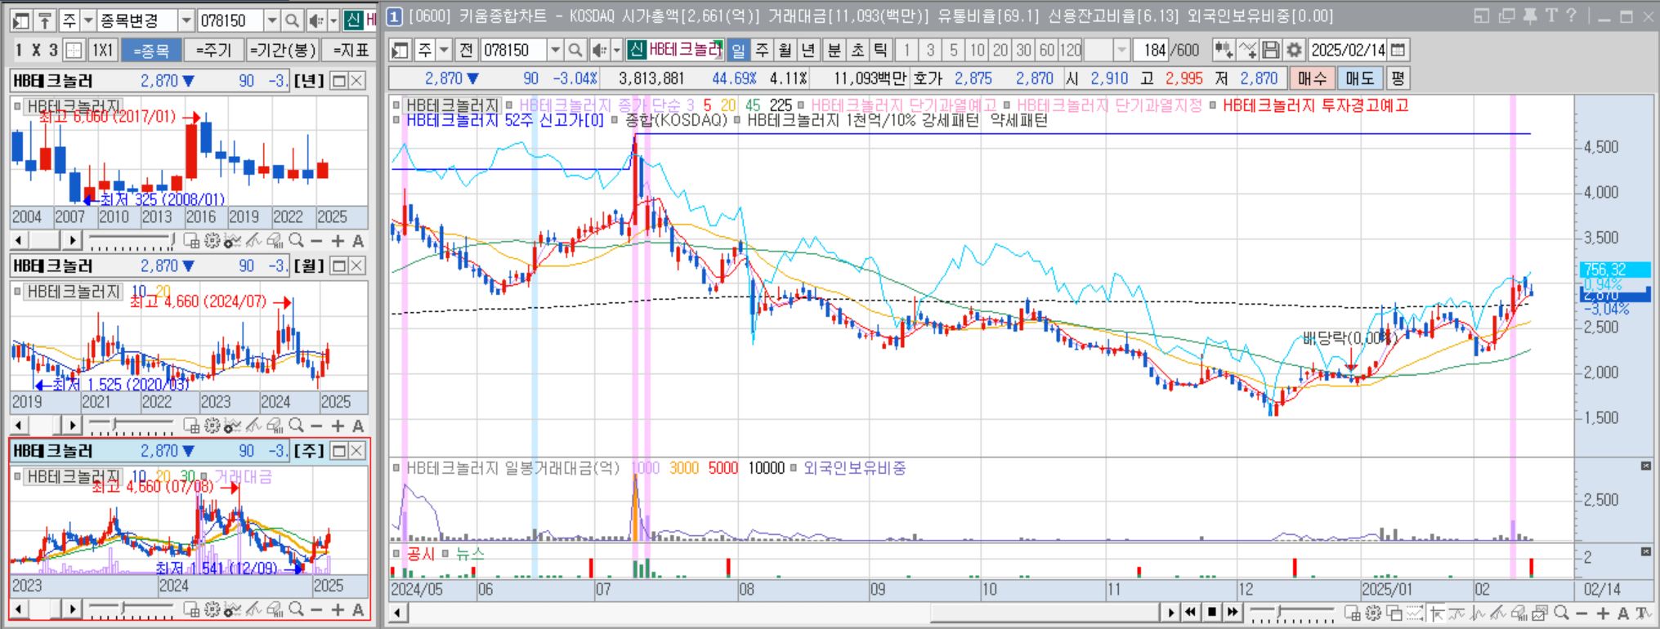Click the 매도 sell button
1660x629 pixels.
point(1359,78)
